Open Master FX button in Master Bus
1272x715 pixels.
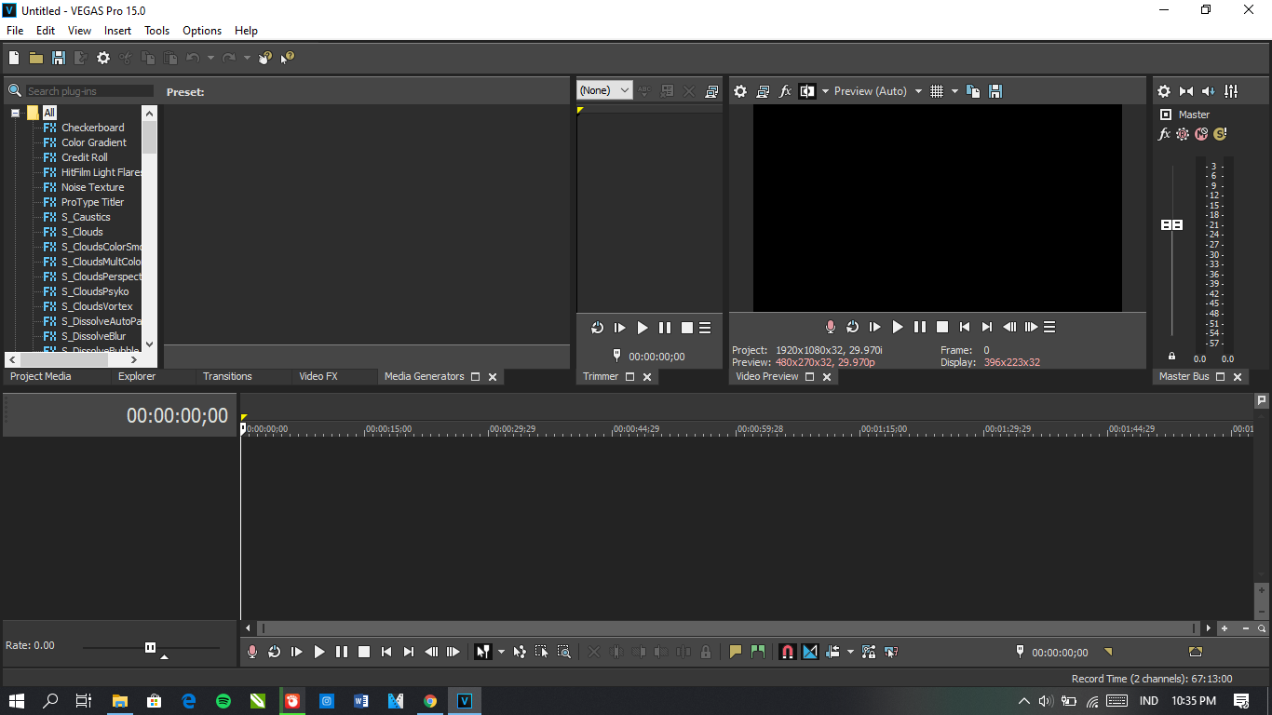tap(1164, 134)
